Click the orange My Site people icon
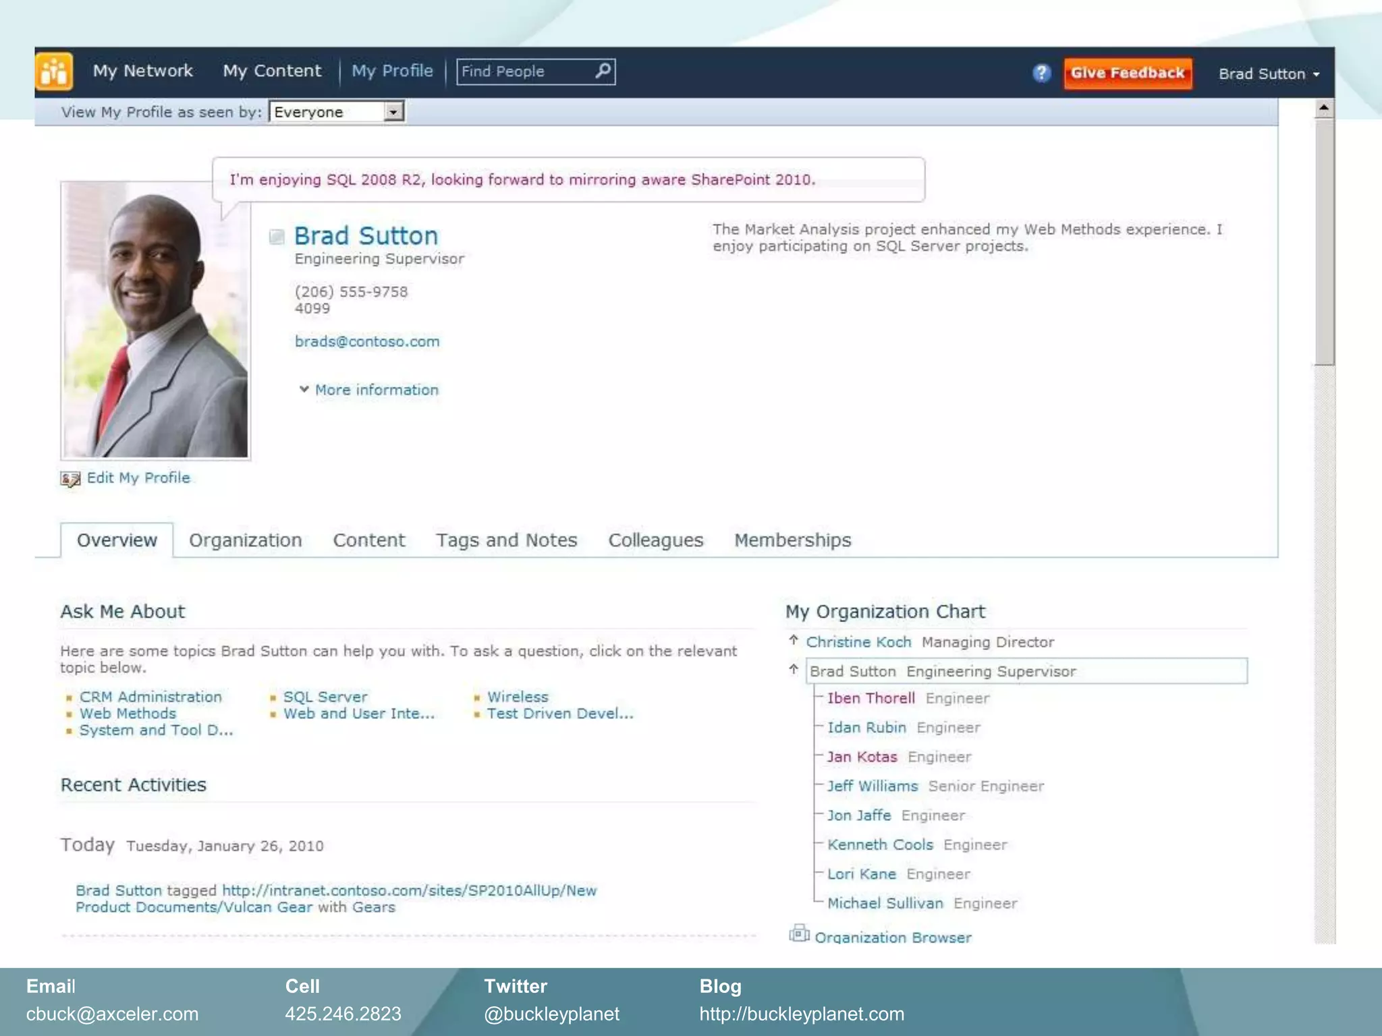The height and width of the screenshot is (1036, 1382). pyautogui.click(x=54, y=71)
